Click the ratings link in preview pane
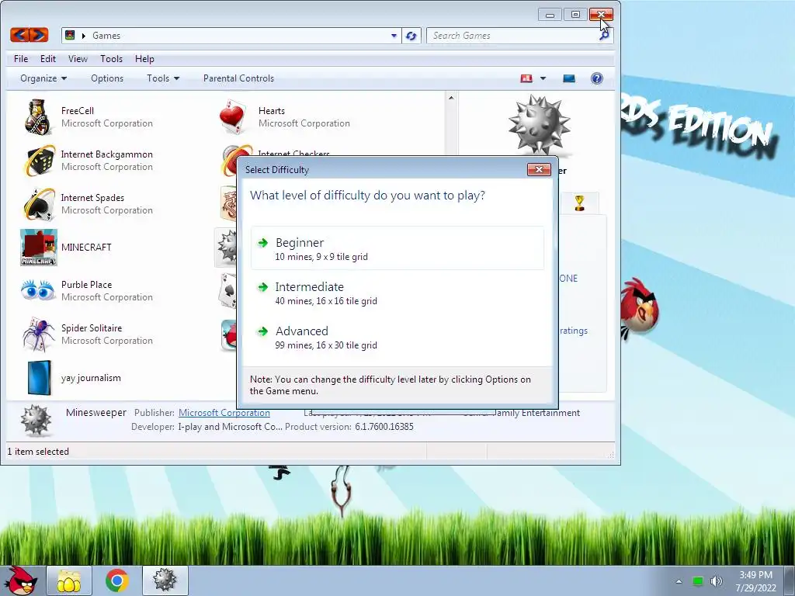This screenshot has width=795, height=596. click(x=574, y=331)
